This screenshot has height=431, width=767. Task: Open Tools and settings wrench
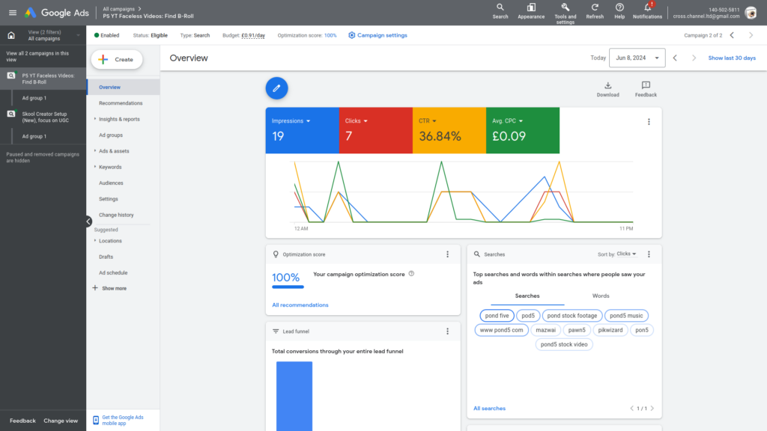point(566,7)
